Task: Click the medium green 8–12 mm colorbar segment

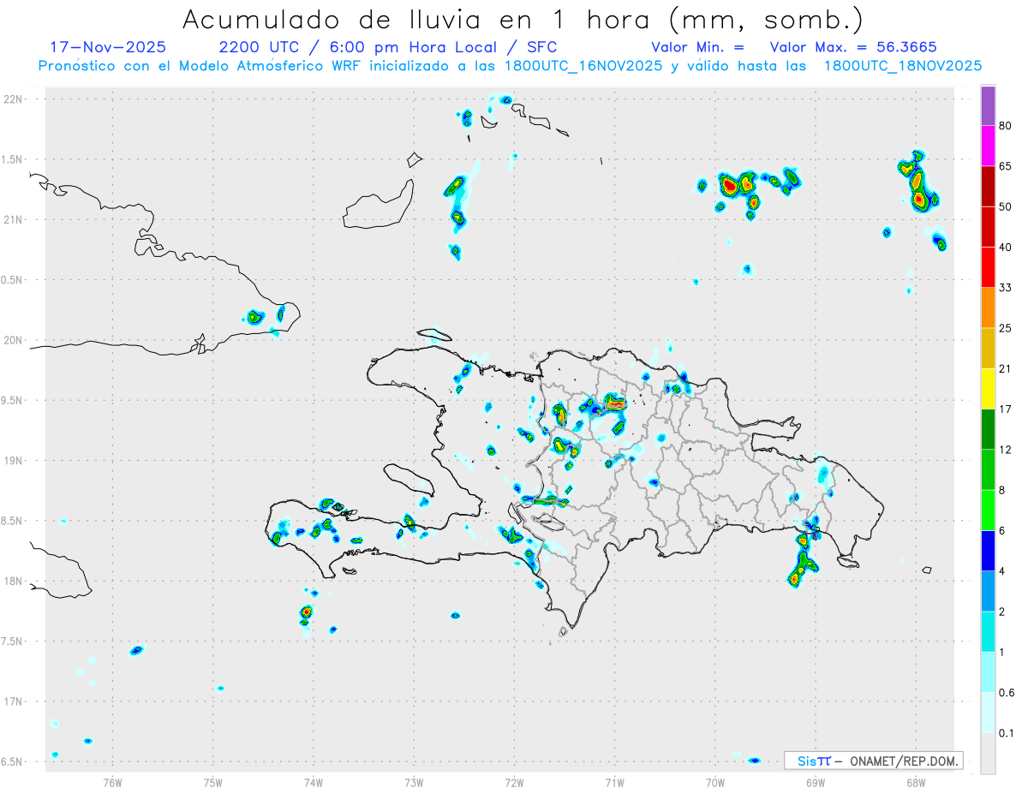Action: [988, 469]
